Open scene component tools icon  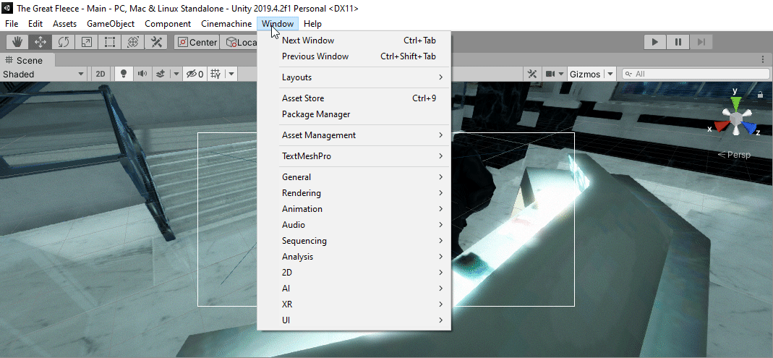click(x=532, y=74)
